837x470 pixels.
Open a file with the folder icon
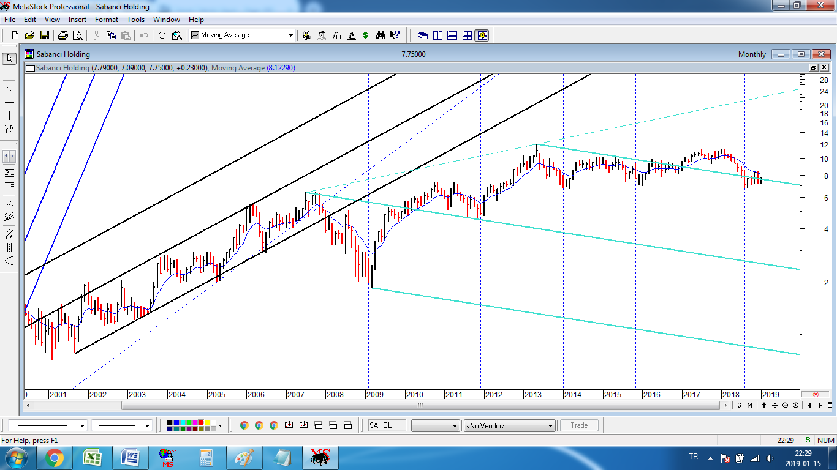point(30,35)
